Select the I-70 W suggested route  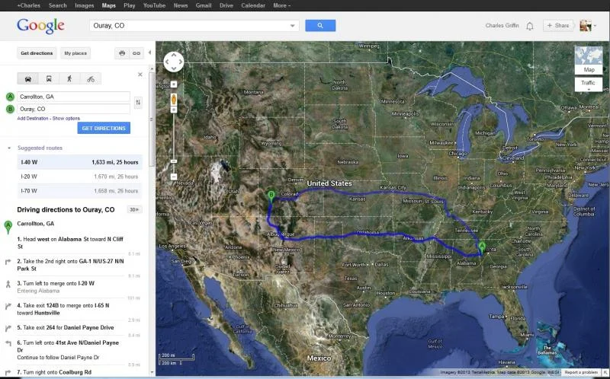pos(80,191)
